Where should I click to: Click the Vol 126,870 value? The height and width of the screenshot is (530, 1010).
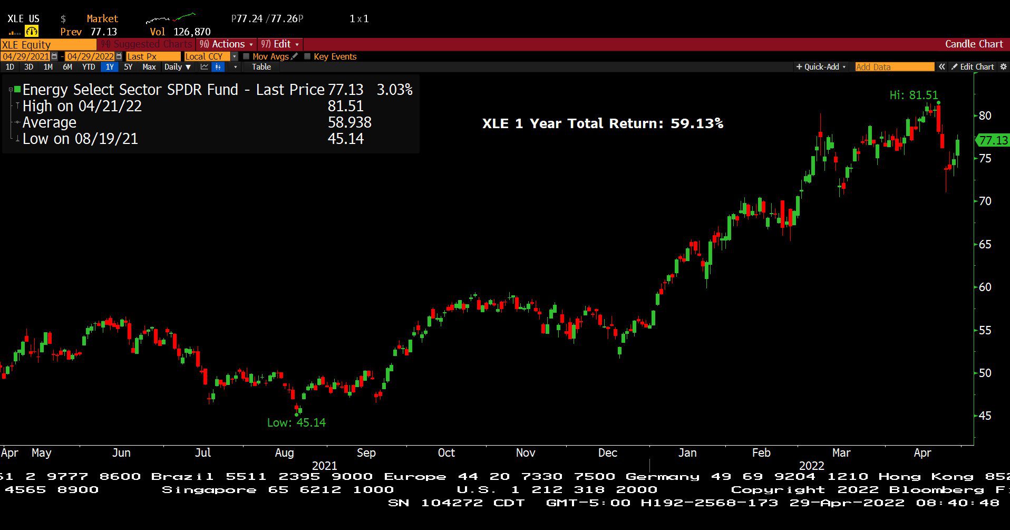point(192,32)
